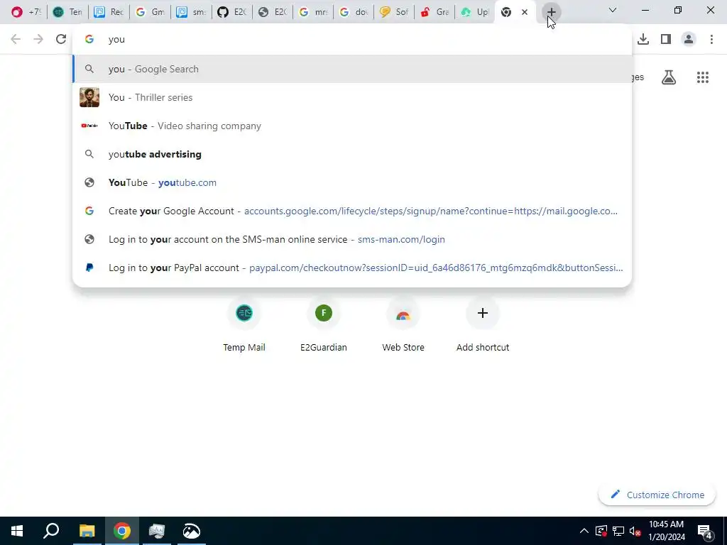Click the Chrome back arrow

pyautogui.click(x=16, y=40)
